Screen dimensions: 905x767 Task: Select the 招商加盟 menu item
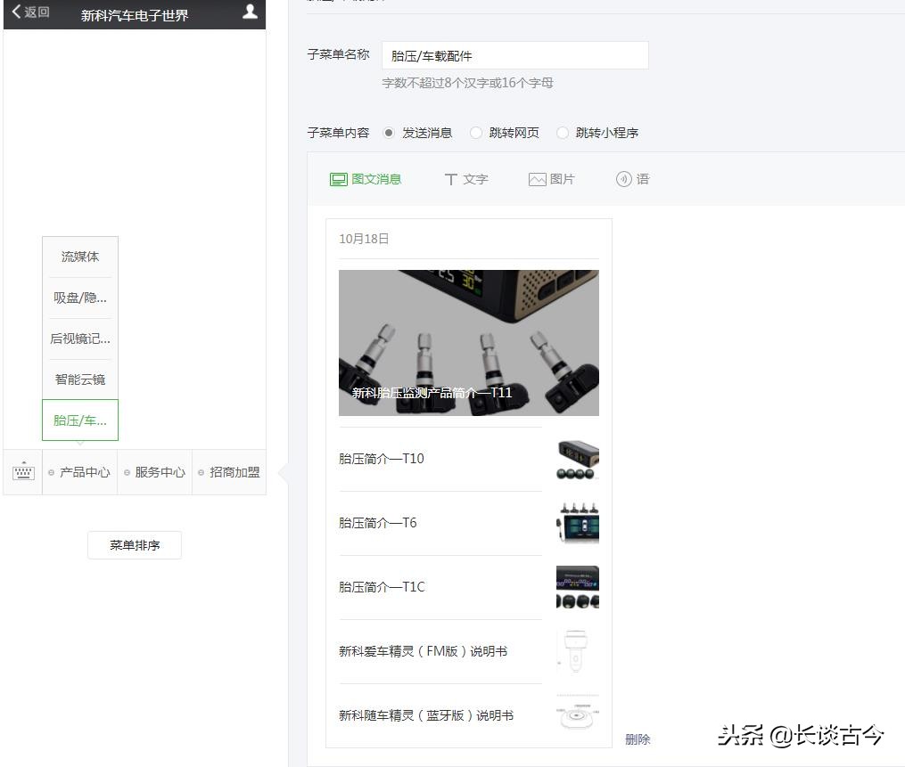click(228, 471)
